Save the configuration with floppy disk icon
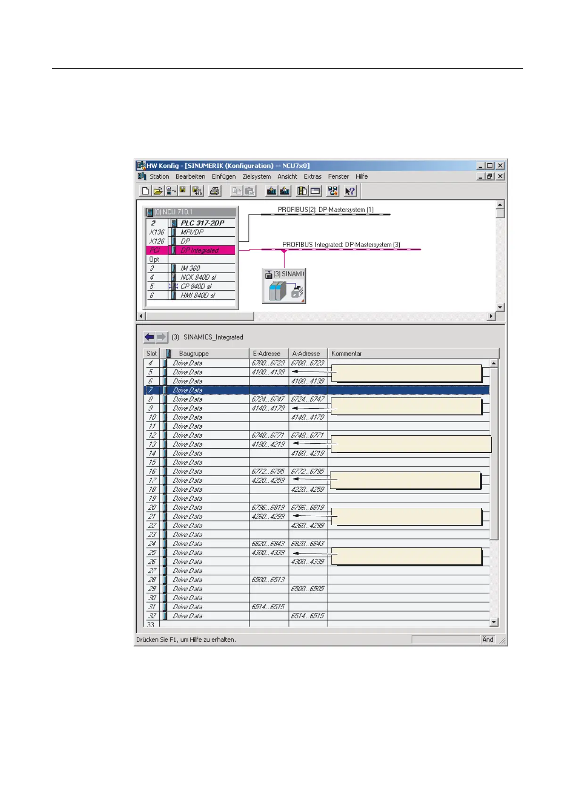 coord(183,191)
